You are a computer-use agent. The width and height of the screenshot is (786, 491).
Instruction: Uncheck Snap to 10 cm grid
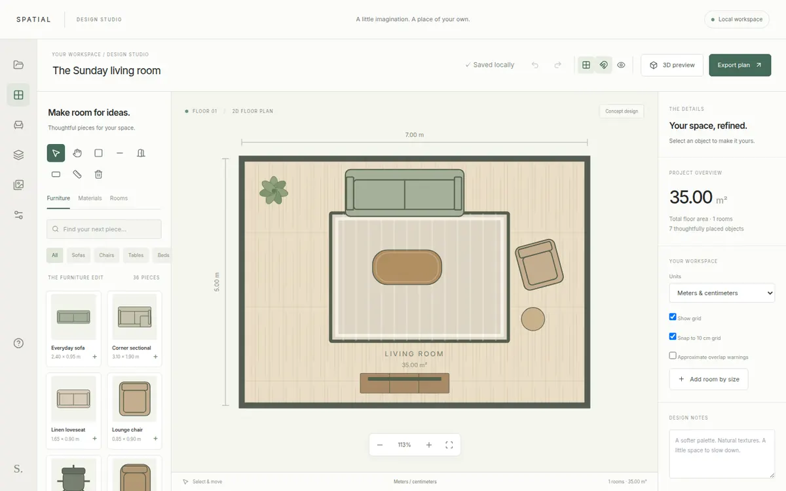pyautogui.click(x=673, y=336)
